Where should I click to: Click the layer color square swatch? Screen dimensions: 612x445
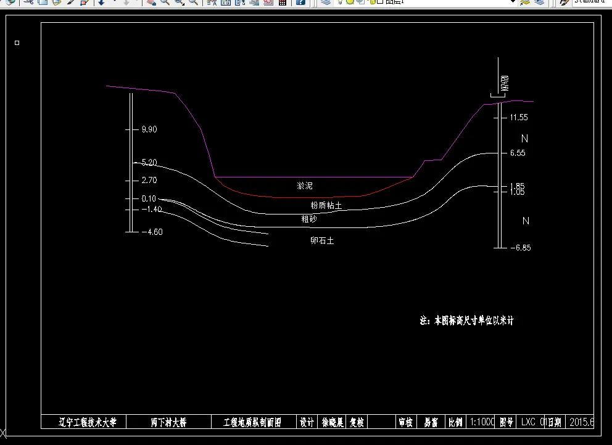tap(380, 2)
